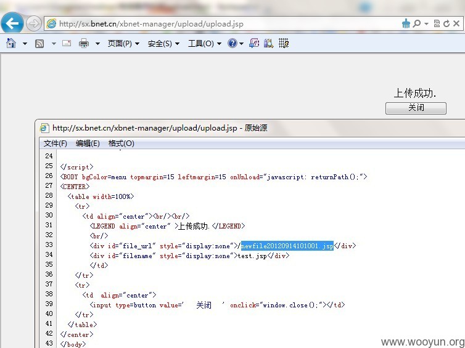Expand the Home button dropdown arrow
Image resolution: width=465 pixels, height=348 pixels.
[x=25, y=44]
